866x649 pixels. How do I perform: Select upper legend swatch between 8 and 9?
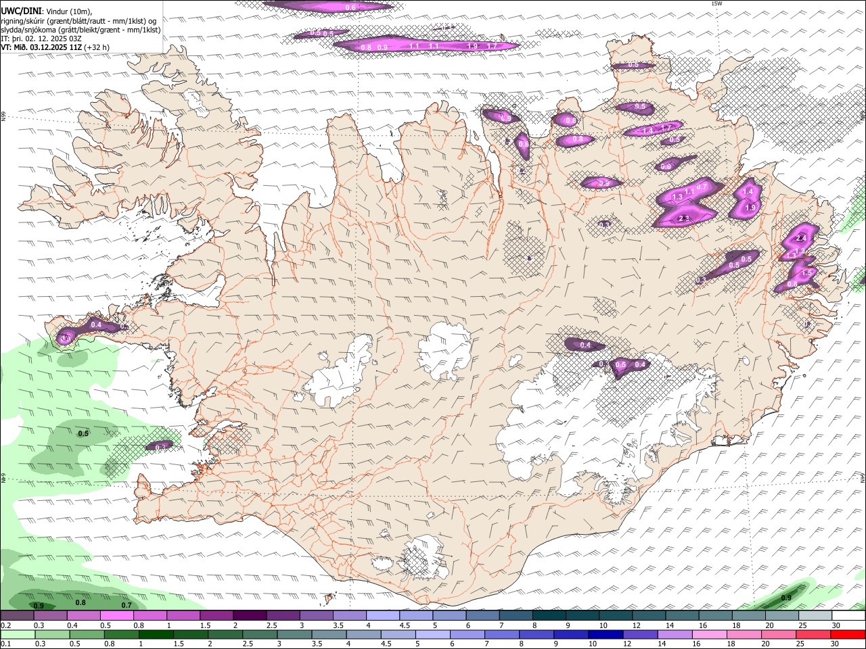point(549,616)
